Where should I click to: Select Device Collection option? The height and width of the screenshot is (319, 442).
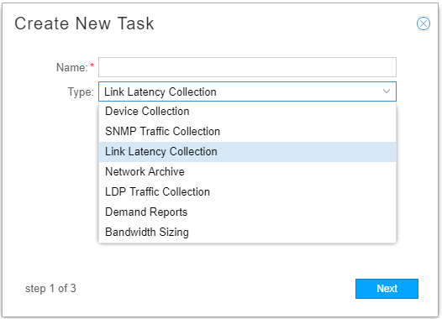[x=247, y=111]
